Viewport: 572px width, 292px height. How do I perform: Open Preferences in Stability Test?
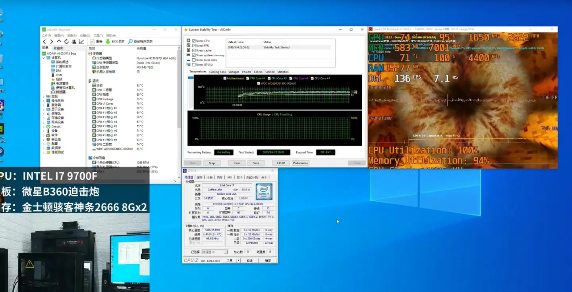(300, 163)
